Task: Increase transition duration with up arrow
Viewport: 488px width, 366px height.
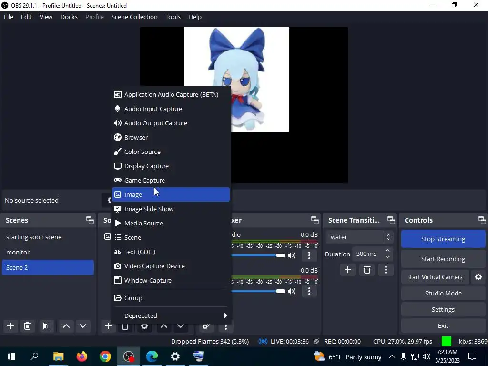Action: pyautogui.click(x=387, y=251)
